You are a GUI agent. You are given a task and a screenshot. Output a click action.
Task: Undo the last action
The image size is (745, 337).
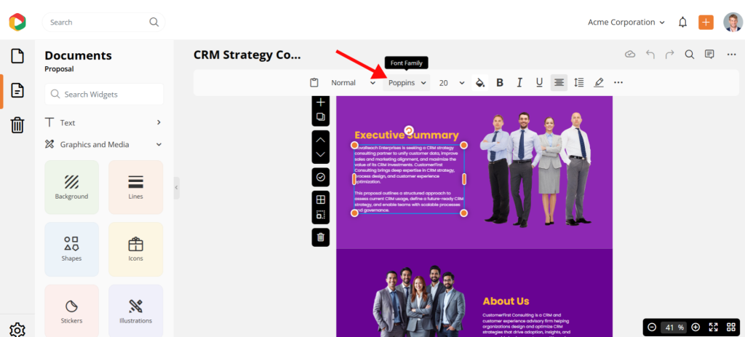[650, 54]
